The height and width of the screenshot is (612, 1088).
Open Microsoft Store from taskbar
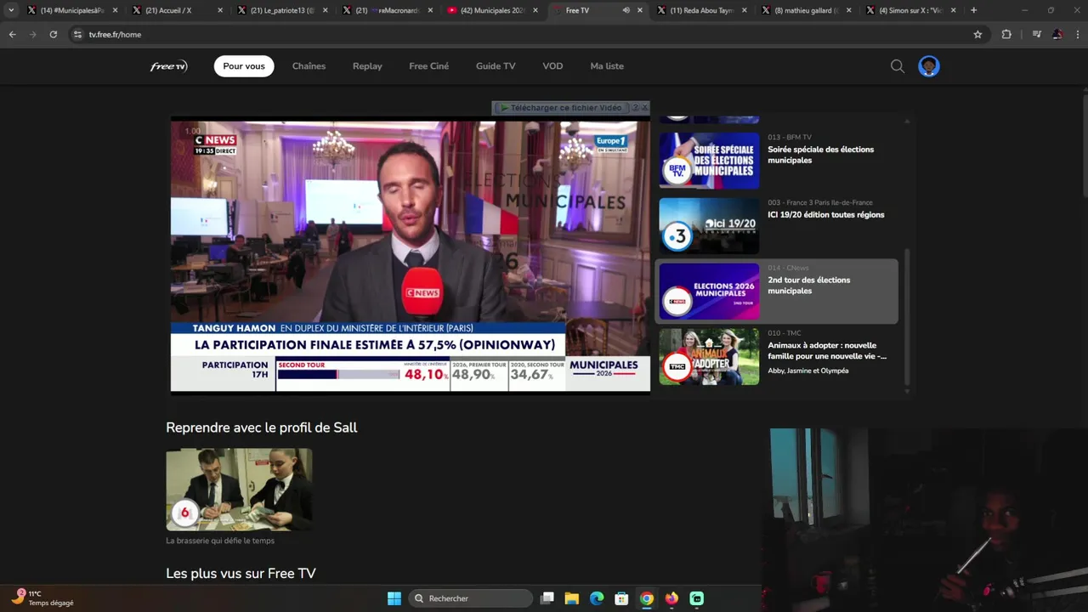[x=621, y=598]
